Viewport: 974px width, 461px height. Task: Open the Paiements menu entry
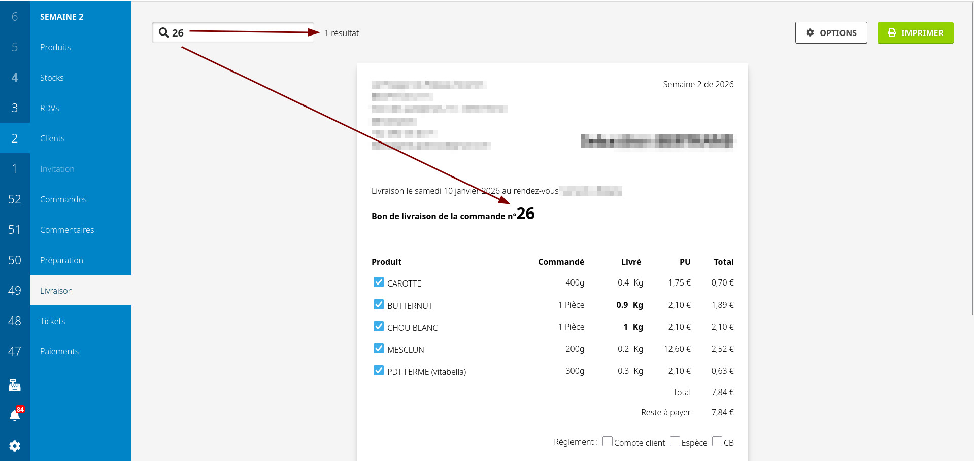coord(59,351)
